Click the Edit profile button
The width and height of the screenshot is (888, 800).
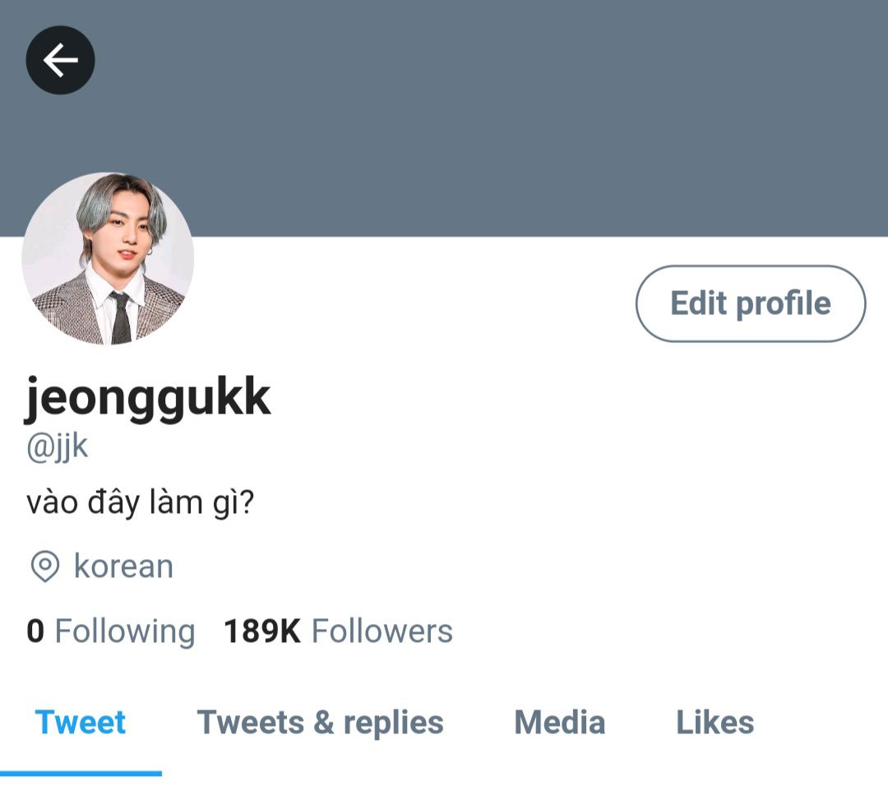[x=751, y=303]
